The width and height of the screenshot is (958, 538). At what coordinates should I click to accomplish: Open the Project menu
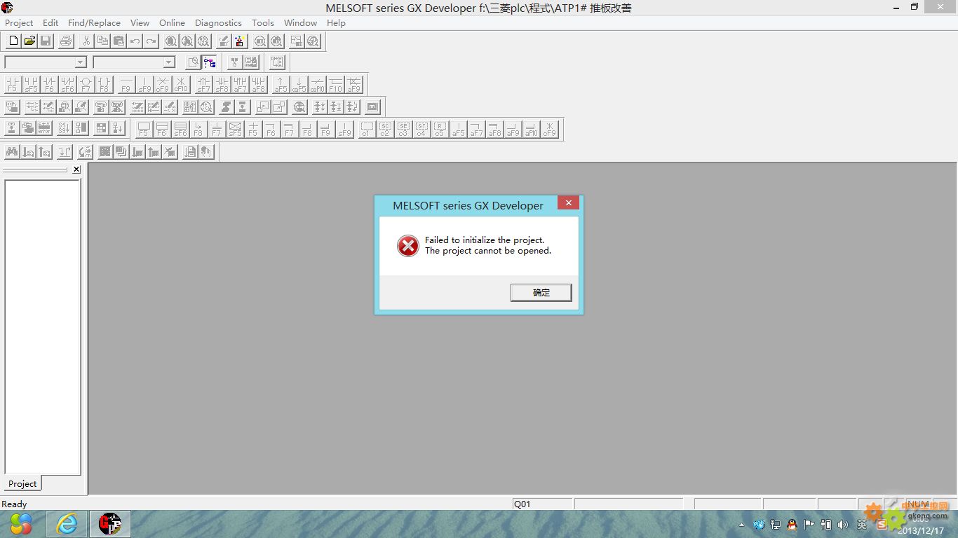pos(19,22)
